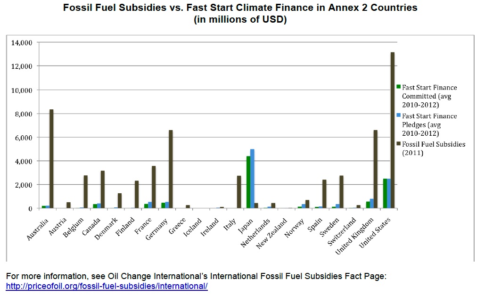477x296 pixels.
Task: Click the dark Fossil Fuel Subsidies legend swatch
Action: pyautogui.click(x=398, y=144)
